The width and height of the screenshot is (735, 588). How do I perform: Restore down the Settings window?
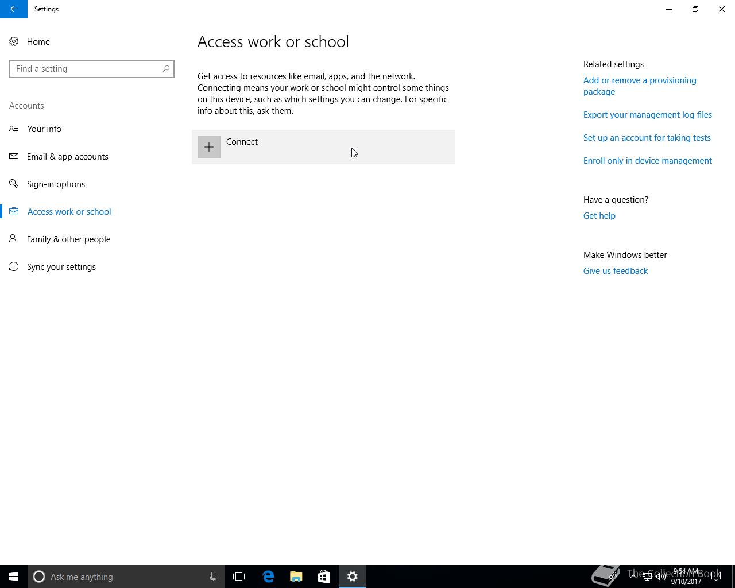tap(695, 9)
